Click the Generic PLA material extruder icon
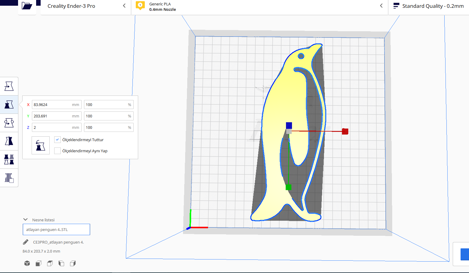The height and width of the screenshot is (273, 469). tap(140, 6)
